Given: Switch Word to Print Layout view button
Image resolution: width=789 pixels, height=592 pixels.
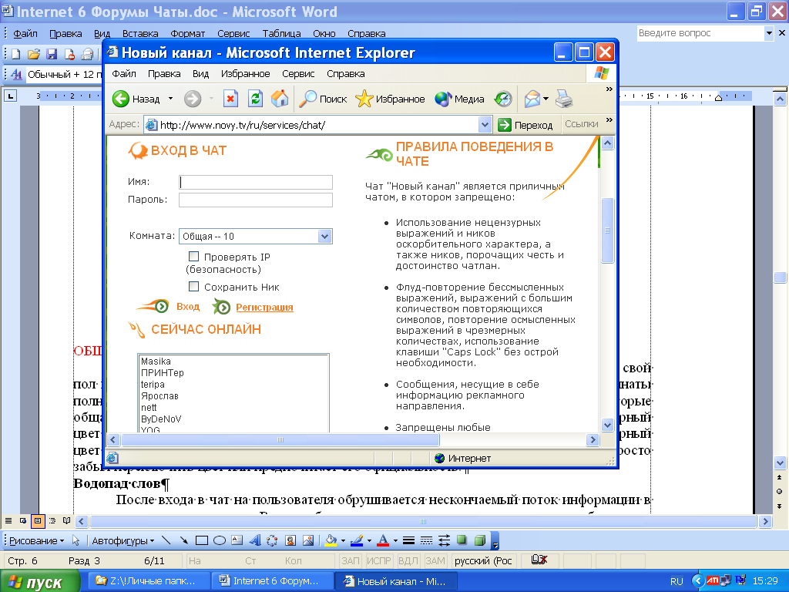Looking at the screenshot, I should click(38, 521).
